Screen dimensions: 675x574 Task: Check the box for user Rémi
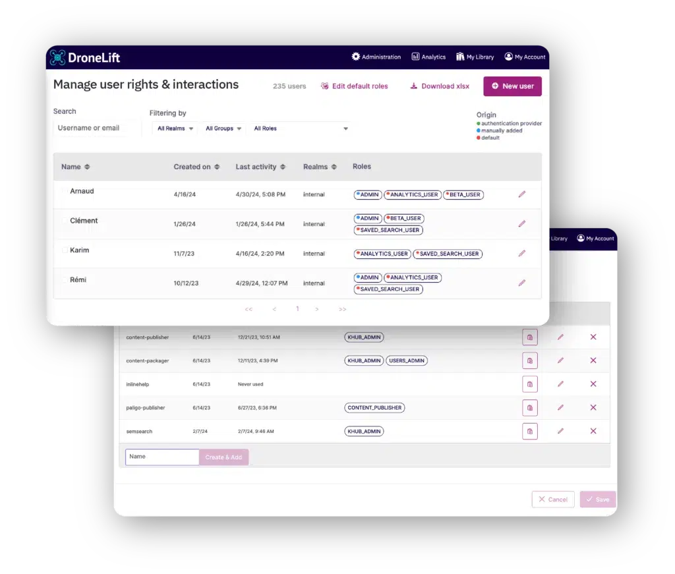point(65,280)
